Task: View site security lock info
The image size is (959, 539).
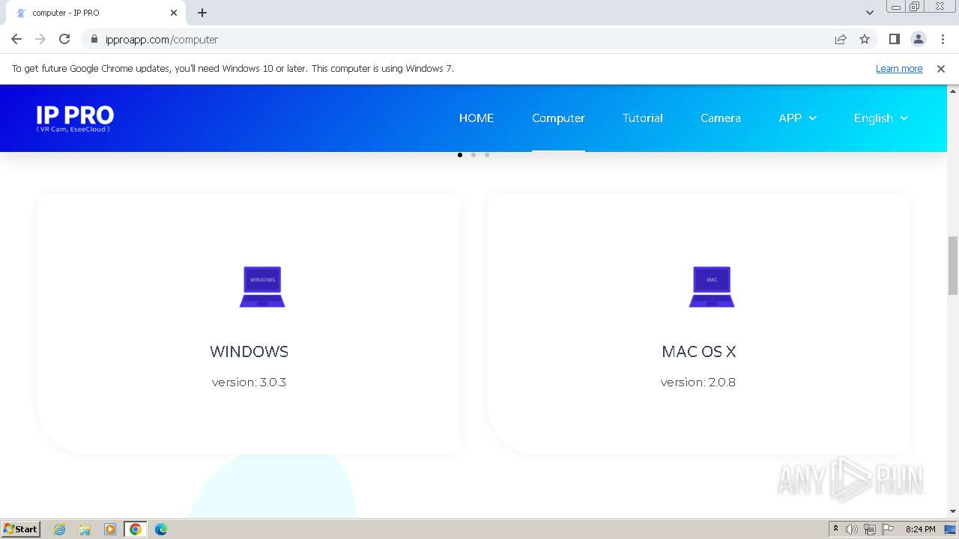Action: [94, 39]
